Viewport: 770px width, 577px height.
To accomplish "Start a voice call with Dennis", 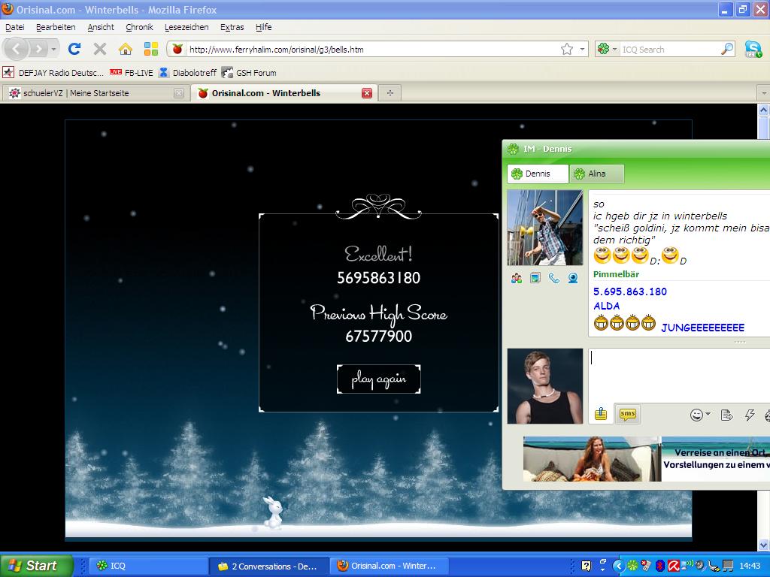I will coord(554,278).
